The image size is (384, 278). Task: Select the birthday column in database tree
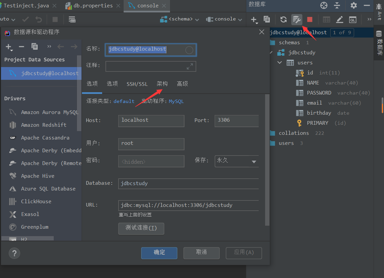pyautogui.click(x=323, y=113)
